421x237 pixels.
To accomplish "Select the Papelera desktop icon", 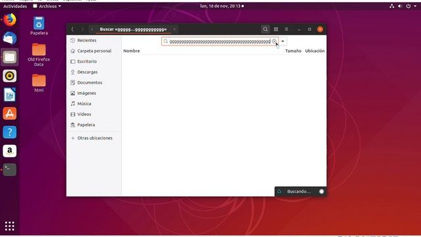I will pos(39,26).
